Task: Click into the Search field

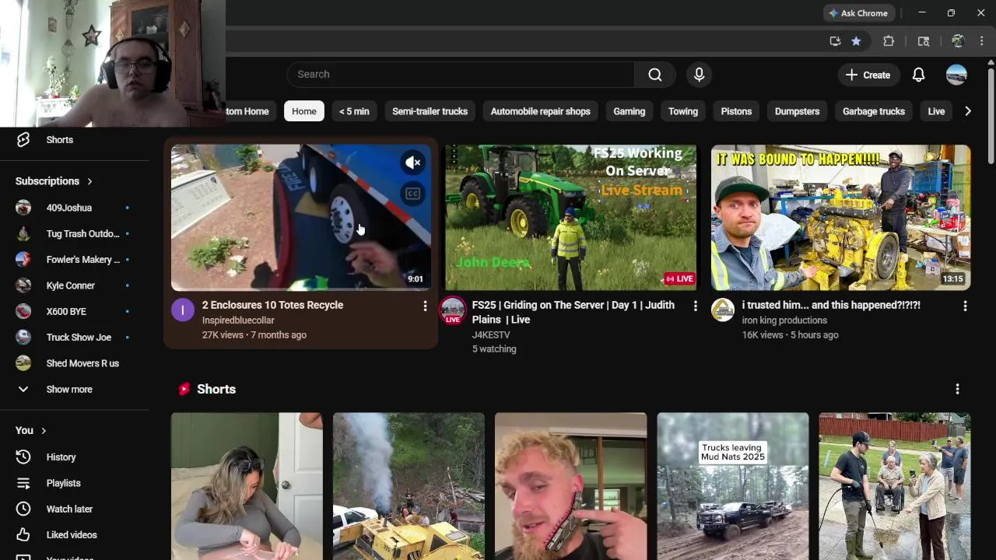Action: tap(461, 75)
